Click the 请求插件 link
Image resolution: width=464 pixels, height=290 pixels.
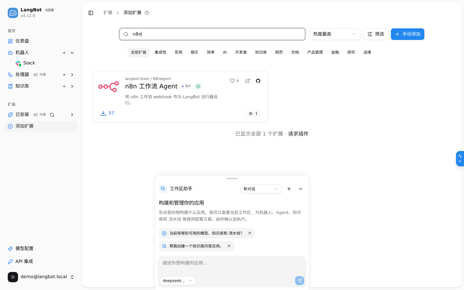coord(298,134)
